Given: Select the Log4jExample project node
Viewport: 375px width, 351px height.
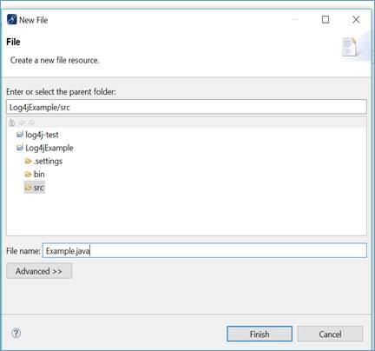Looking at the screenshot, I should 49,148.
